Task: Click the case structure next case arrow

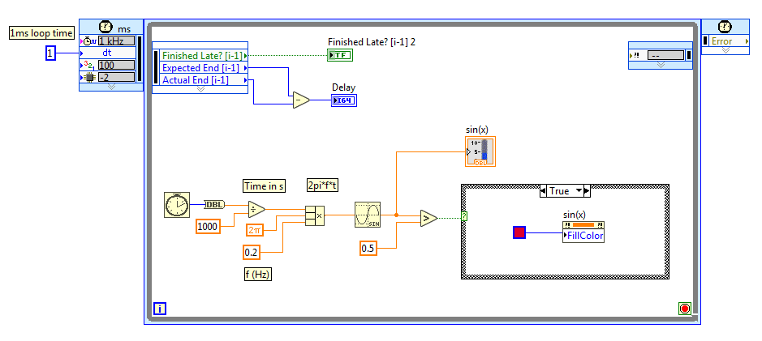Action: (587, 191)
